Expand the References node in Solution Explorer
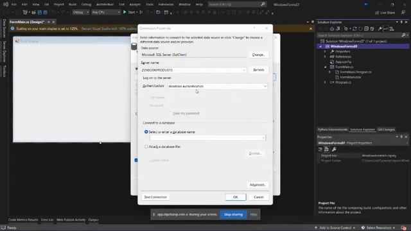The height and width of the screenshot is (231, 411). [x=325, y=56]
